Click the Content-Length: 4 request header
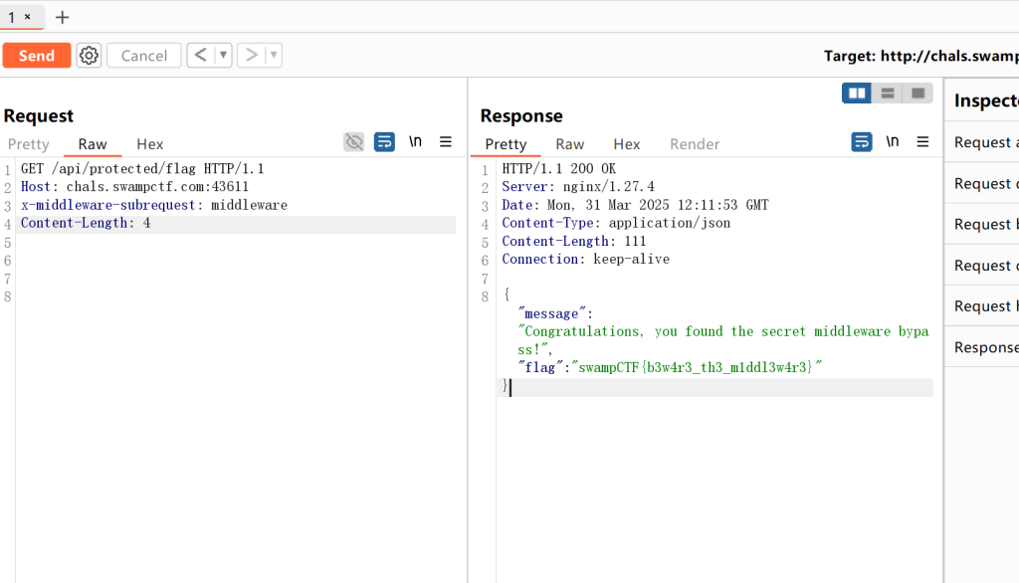Screen dimensions: 1019x583 (86, 223)
